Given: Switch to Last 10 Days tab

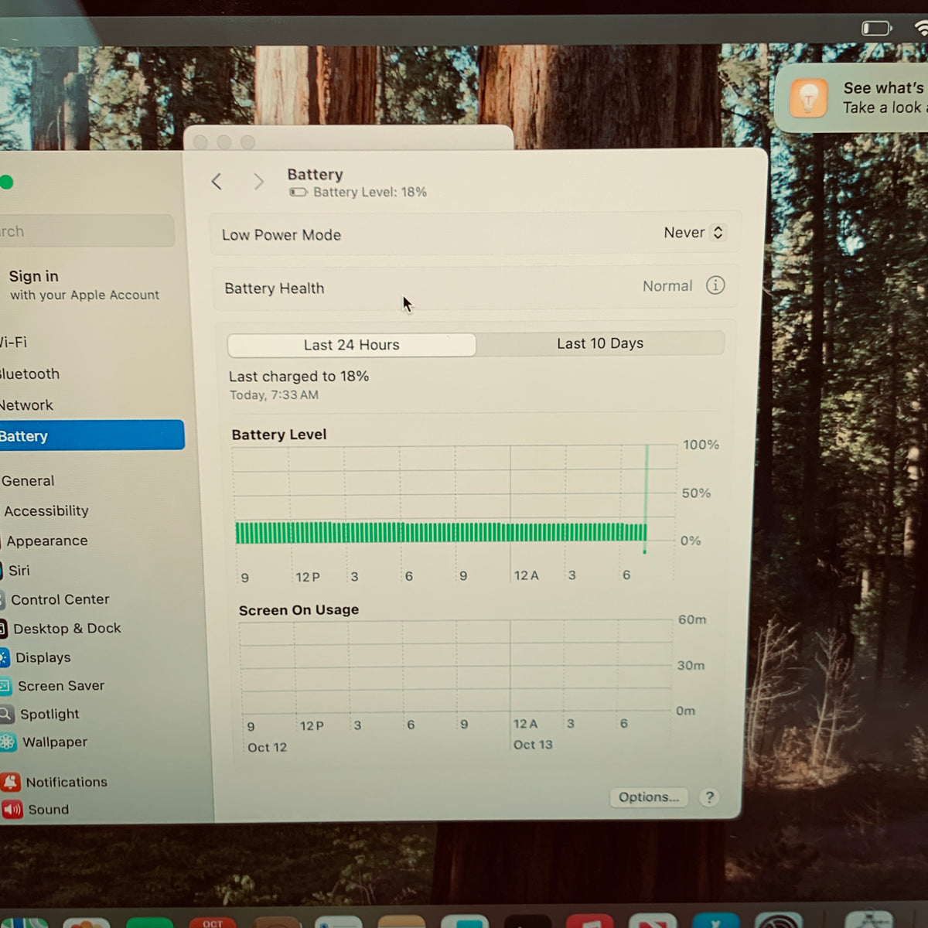Looking at the screenshot, I should (600, 343).
